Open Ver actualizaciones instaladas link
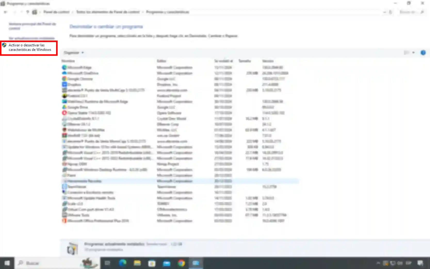430x269 pixels. coord(32,38)
